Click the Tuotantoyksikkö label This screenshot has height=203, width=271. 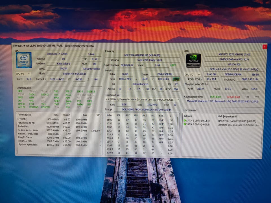[x=91, y=69]
